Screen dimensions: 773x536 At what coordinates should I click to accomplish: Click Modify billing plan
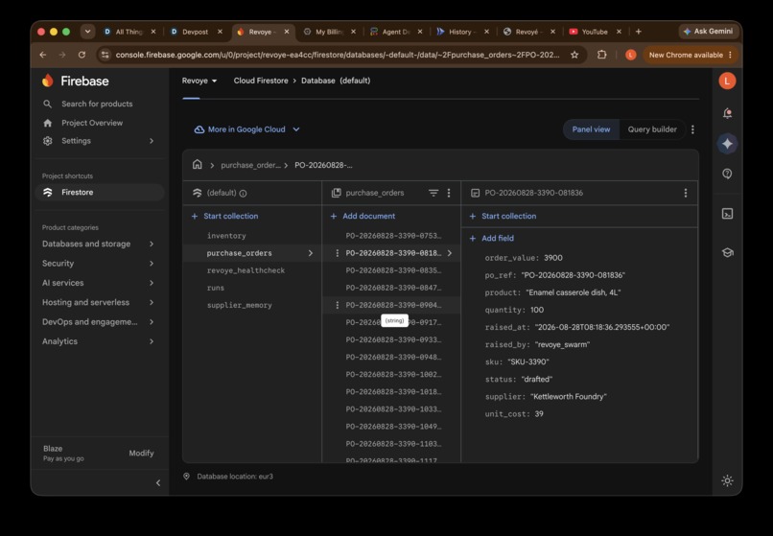pyautogui.click(x=142, y=454)
